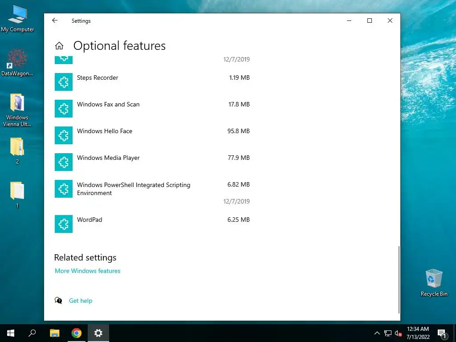Image resolution: width=456 pixels, height=342 pixels.
Task: Click the Related settings heading
Action: tap(85, 257)
